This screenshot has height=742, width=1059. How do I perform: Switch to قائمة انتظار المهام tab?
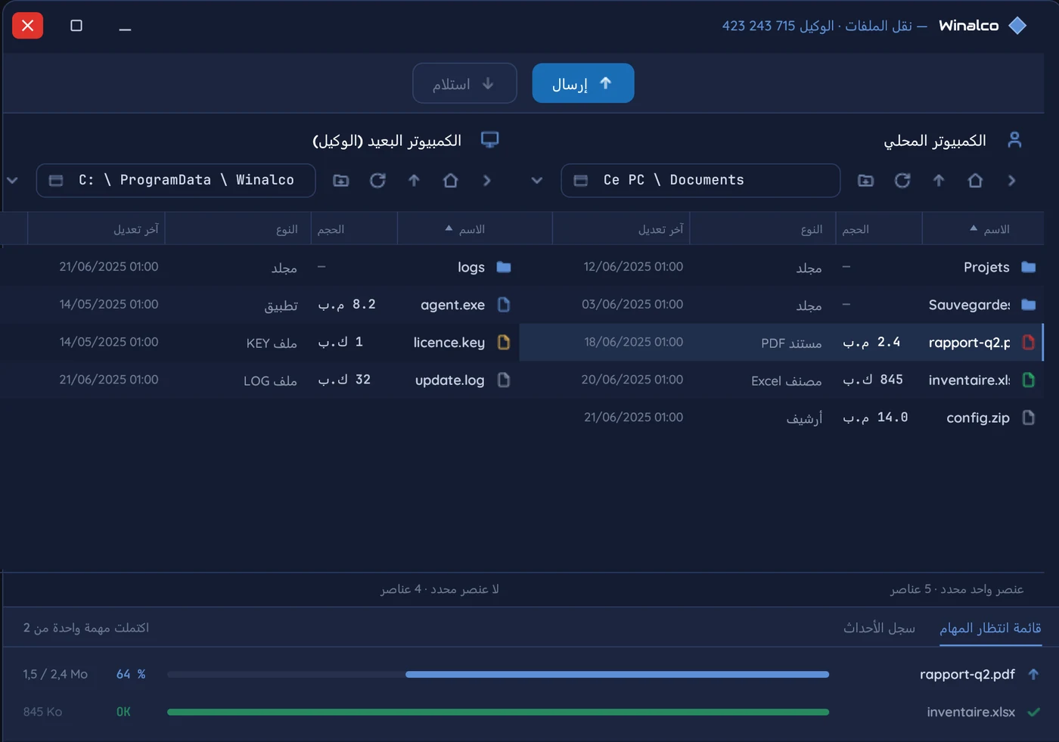click(990, 629)
